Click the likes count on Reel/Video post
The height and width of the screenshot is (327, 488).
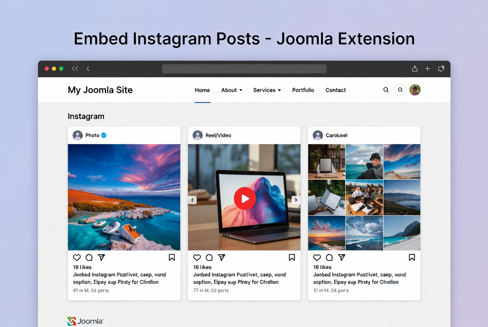click(202, 267)
